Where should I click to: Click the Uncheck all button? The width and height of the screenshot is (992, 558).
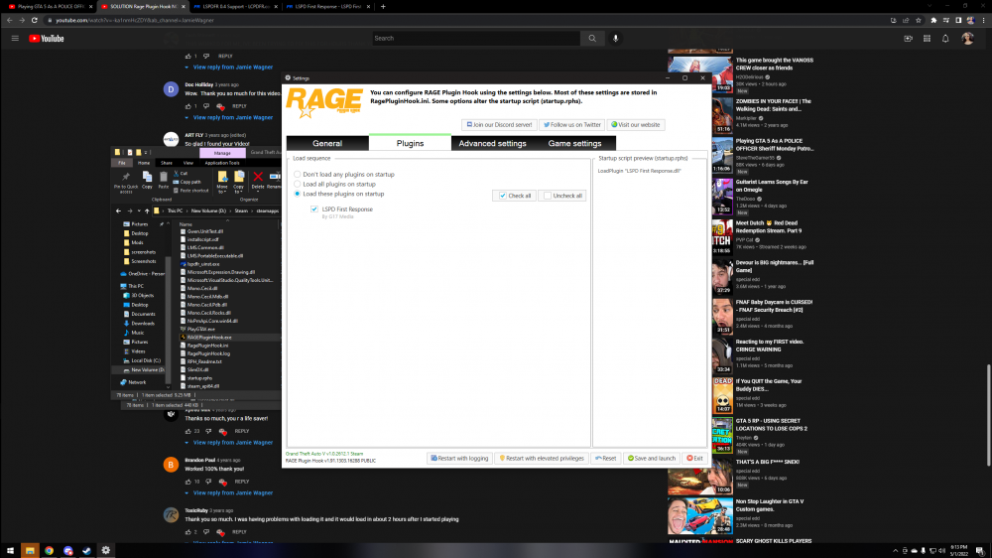pos(562,196)
